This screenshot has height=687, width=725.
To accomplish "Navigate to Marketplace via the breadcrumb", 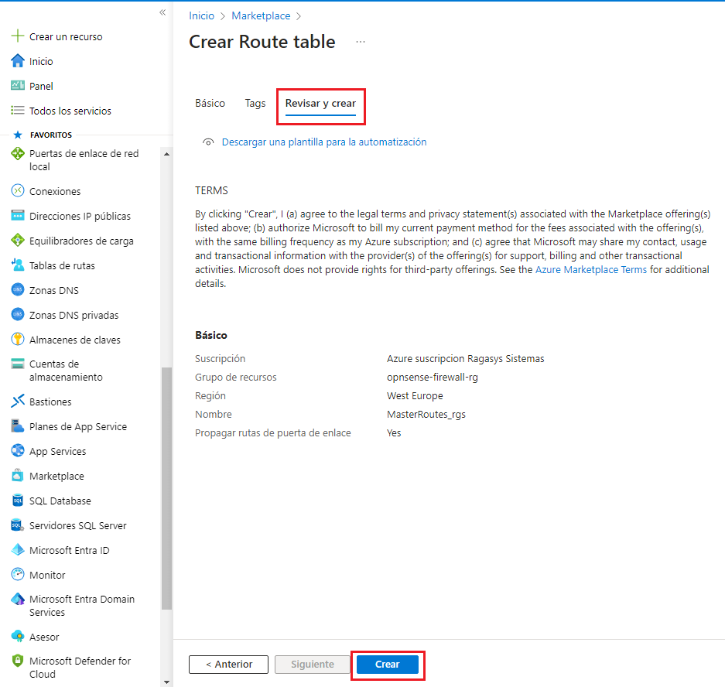I will coord(261,15).
